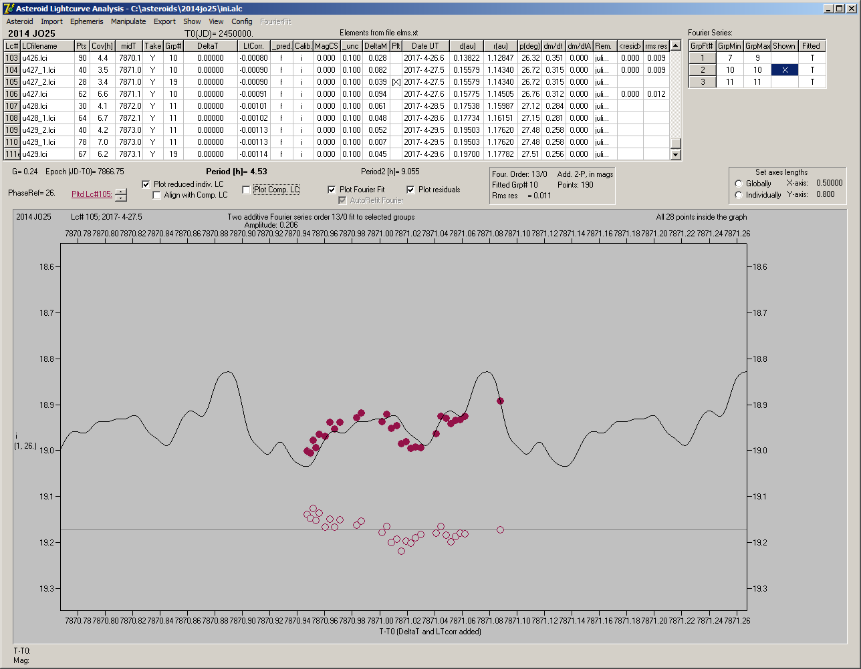Toggle the Plot Fourier Fit checkbox
The image size is (861, 669).
(332, 190)
